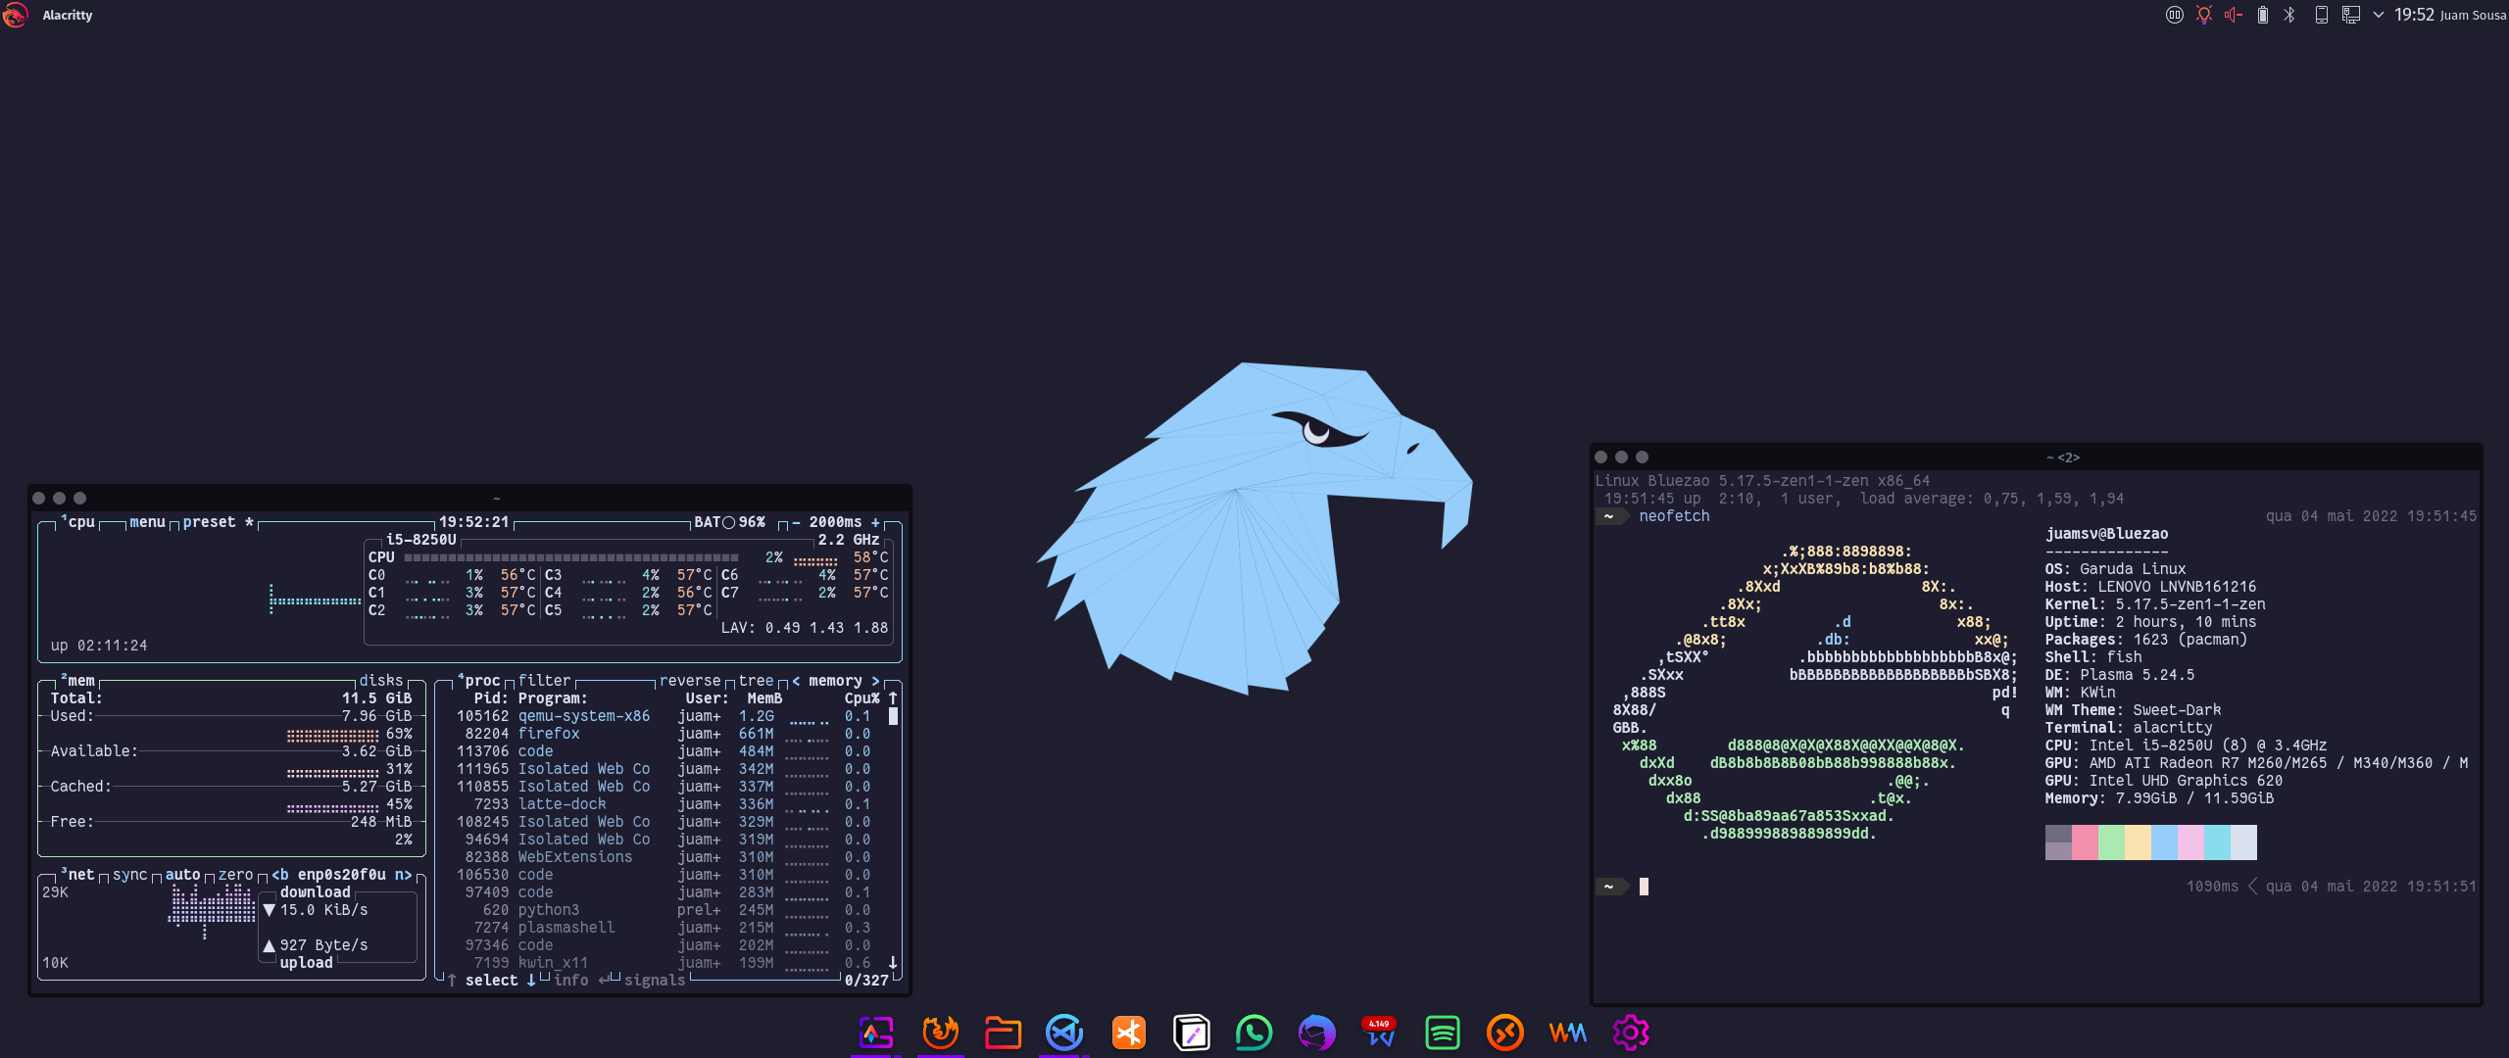2509x1058 pixels.
Task: Toggle tree view in proc panel
Action: click(x=756, y=680)
